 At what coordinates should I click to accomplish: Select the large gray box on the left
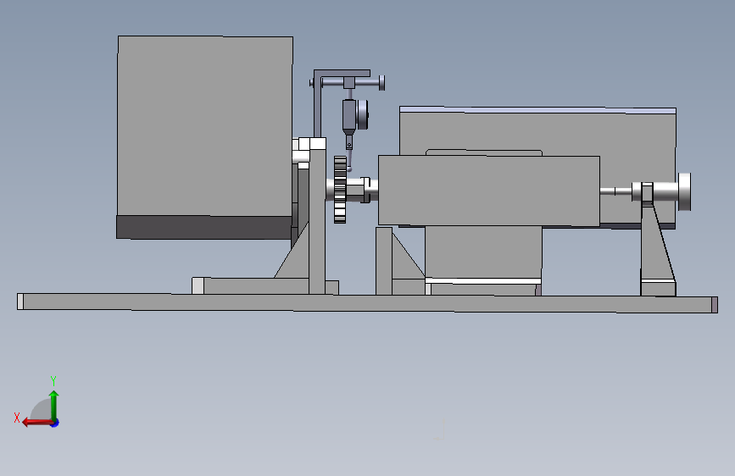(205, 125)
